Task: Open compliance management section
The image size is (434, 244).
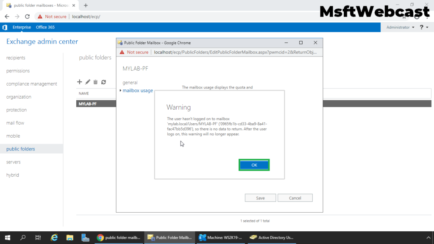Action: (x=31, y=84)
